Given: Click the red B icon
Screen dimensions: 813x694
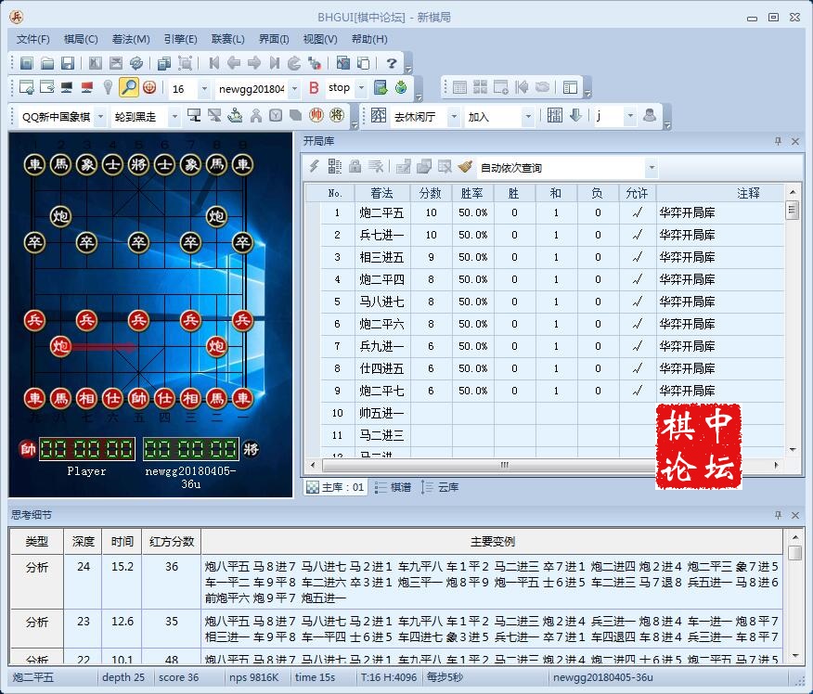Looking at the screenshot, I should 313,87.
